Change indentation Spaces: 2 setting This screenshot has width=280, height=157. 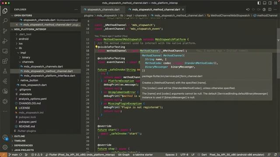pyautogui.click(x=171, y=155)
